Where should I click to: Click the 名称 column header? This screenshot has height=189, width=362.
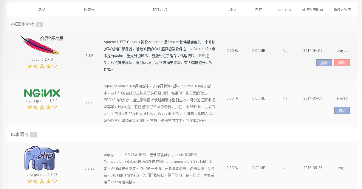(42, 10)
